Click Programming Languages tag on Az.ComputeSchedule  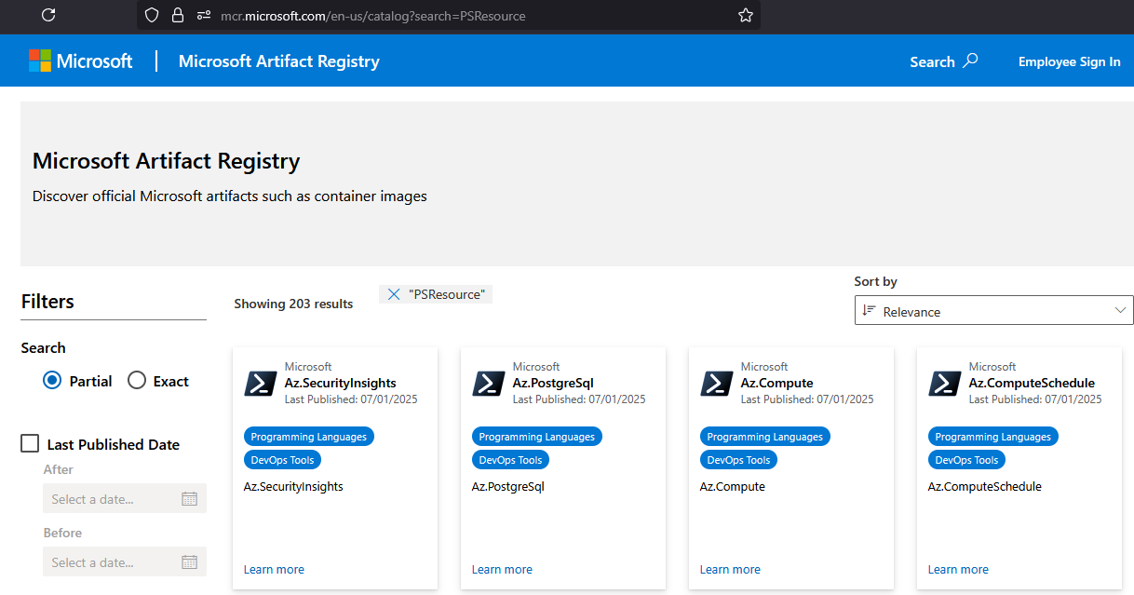tap(993, 437)
